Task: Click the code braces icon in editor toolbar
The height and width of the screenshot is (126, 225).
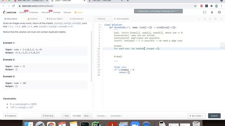Action: (205, 19)
